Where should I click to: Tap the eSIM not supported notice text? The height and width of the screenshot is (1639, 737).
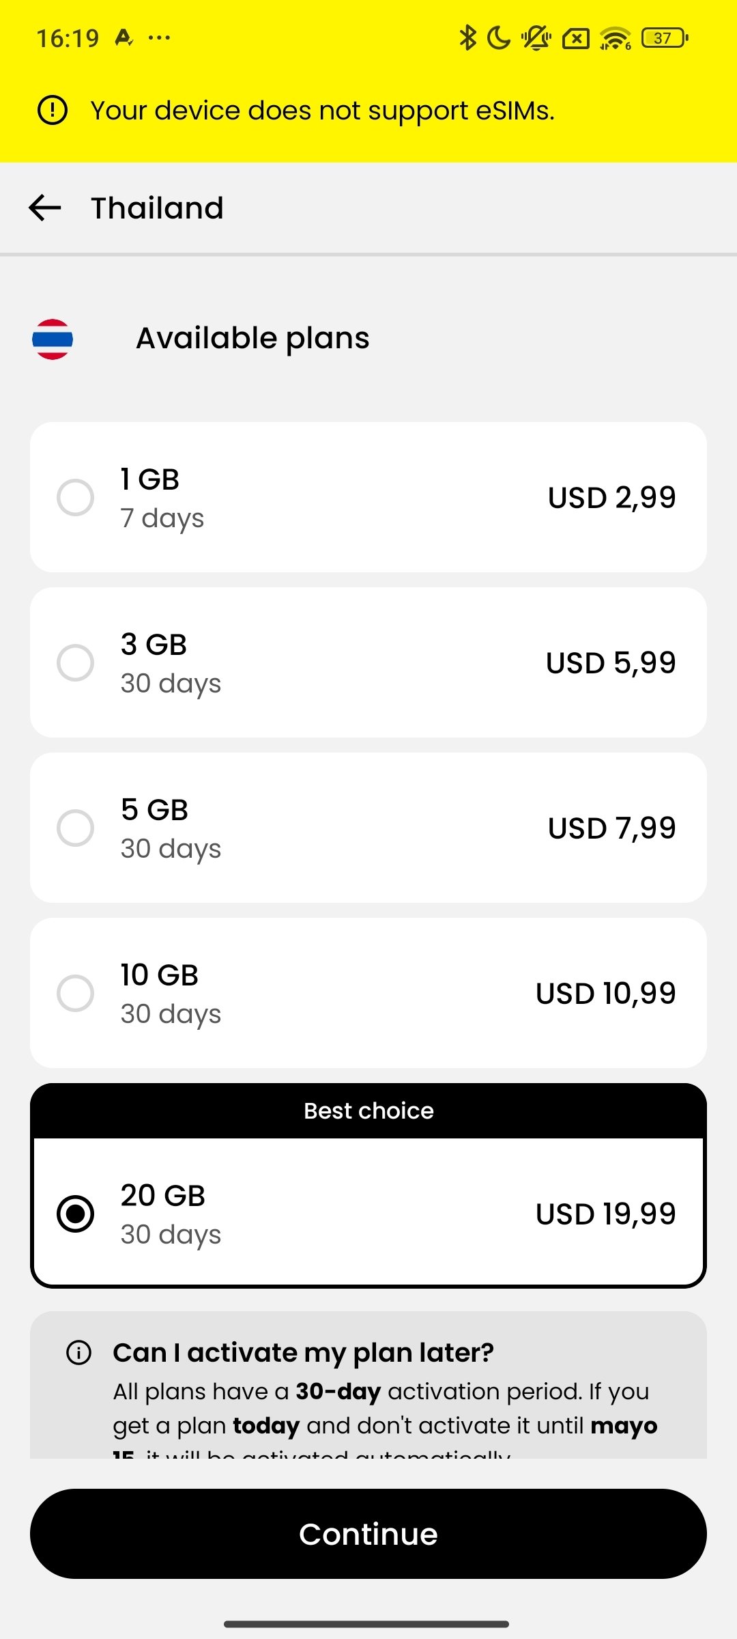tap(322, 110)
